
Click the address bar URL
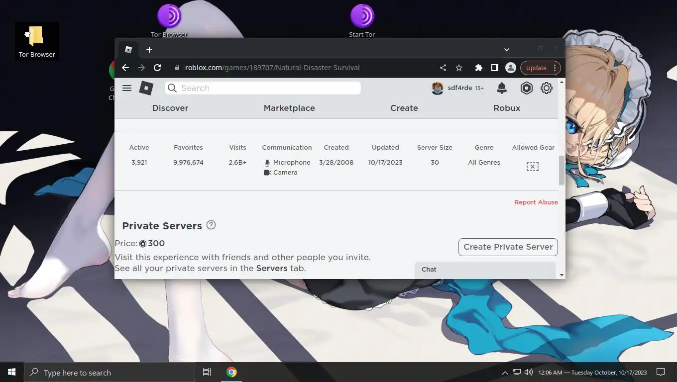click(272, 68)
